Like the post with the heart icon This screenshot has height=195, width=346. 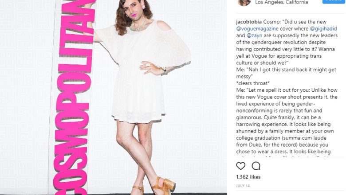(241, 166)
